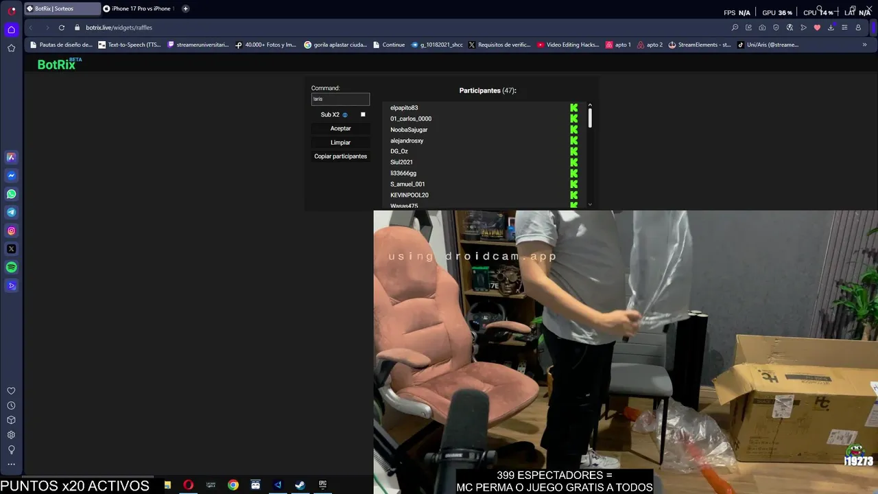Image resolution: width=878 pixels, height=494 pixels.
Task: Open Epic Games from the taskbar
Action: [322, 485]
